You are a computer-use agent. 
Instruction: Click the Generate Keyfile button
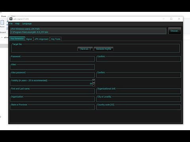coord(104,49)
